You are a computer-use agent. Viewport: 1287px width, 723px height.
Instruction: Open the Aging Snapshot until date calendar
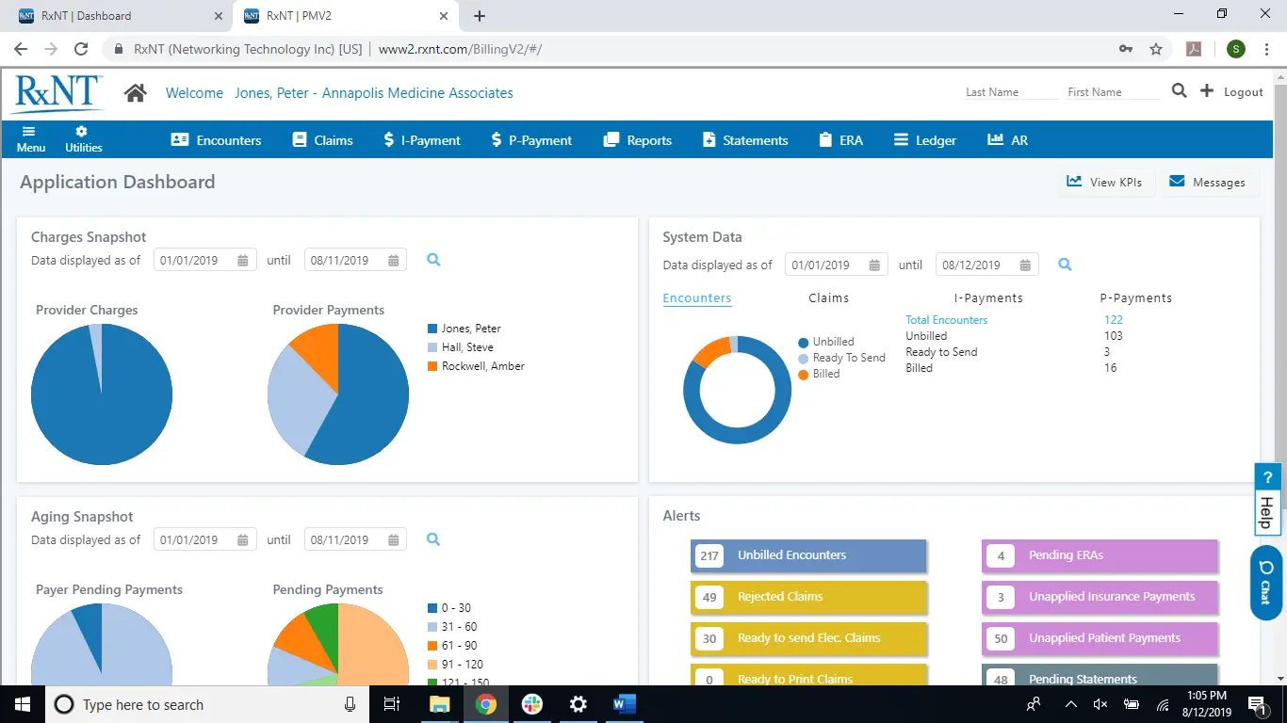395,538
